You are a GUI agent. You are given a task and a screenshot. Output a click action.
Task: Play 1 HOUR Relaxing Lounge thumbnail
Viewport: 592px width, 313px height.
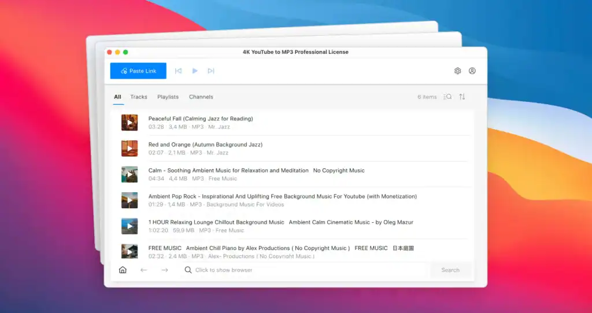coord(129,226)
